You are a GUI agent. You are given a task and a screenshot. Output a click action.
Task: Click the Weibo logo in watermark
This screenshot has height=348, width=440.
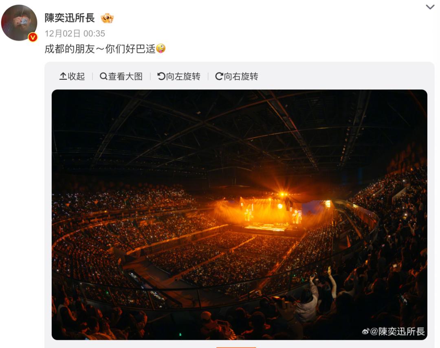[x=365, y=332]
